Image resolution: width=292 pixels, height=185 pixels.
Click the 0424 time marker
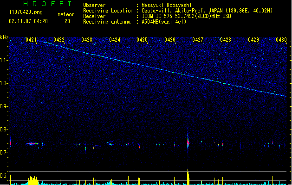(x=115, y=40)
